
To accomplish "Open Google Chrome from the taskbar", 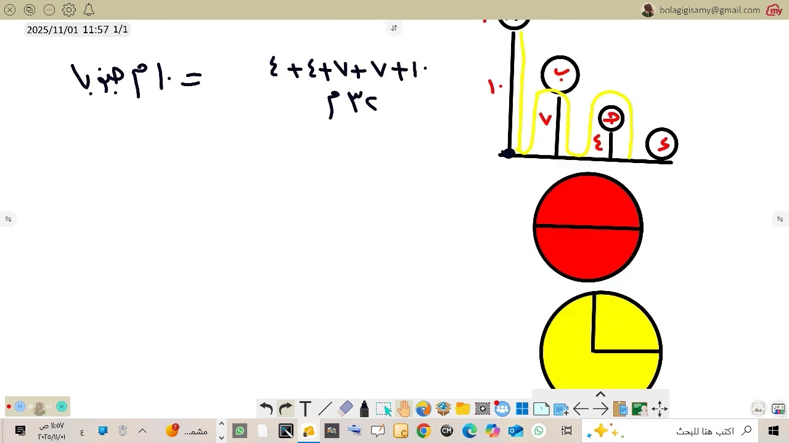I will coord(423,431).
